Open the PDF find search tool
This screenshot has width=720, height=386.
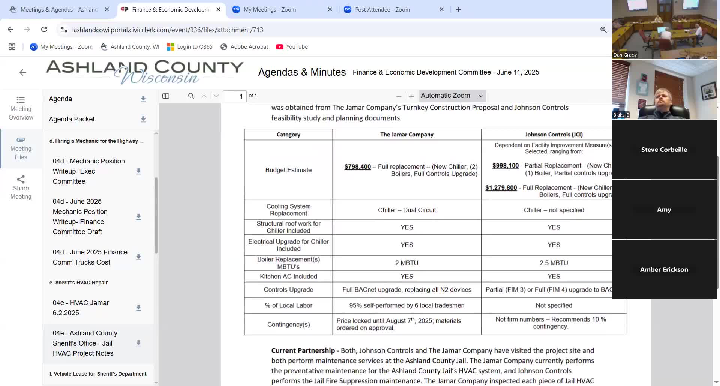coord(191,96)
